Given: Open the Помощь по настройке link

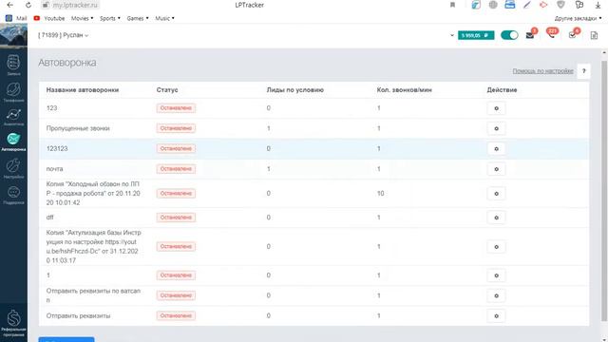Looking at the screenshot, I should tap(542, 71).
